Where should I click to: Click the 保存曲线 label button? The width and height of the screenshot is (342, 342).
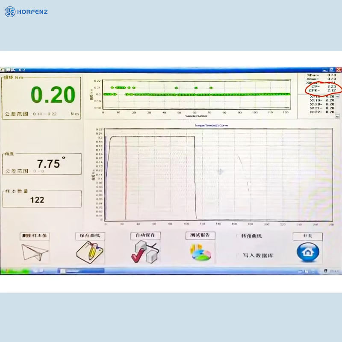90,236
